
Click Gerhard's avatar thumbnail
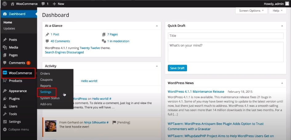click(51, 126)
